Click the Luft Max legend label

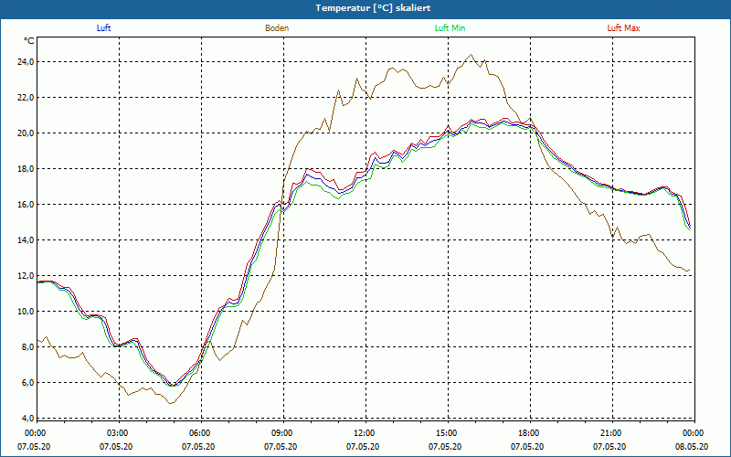[x=623, y=28]
